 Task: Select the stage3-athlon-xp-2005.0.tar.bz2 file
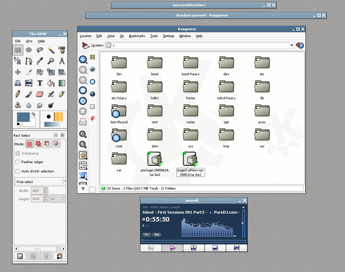click(x=190, y=159)
